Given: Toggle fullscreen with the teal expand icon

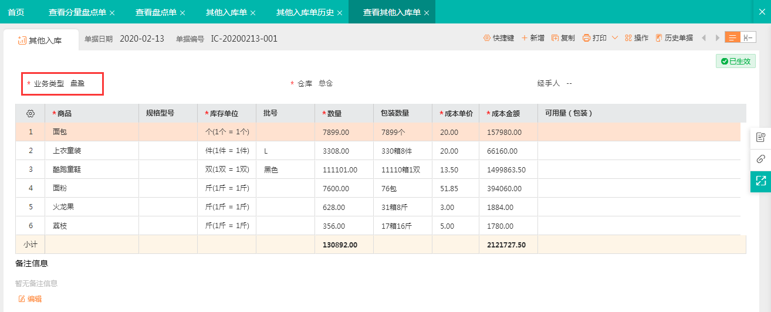Looking at the screenshot, I should pos(760,181).
